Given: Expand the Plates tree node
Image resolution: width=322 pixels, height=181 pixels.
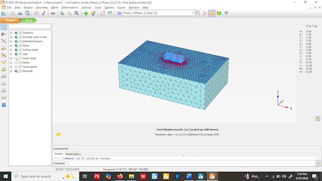Looking at the screenshot, I should pos(11,45).
